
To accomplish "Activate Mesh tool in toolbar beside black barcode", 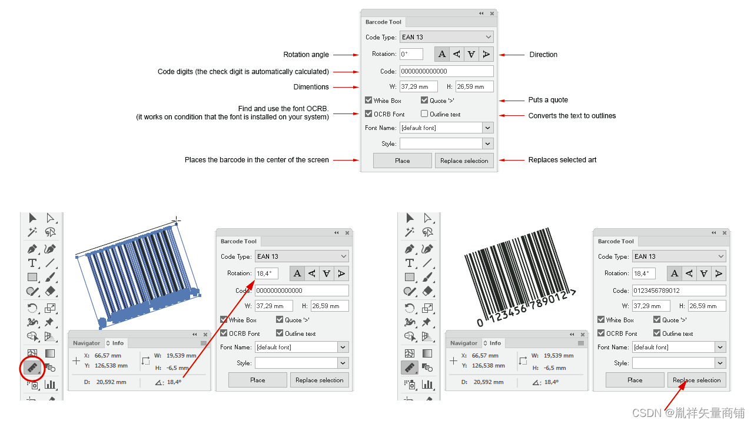I will pos(410,353).
